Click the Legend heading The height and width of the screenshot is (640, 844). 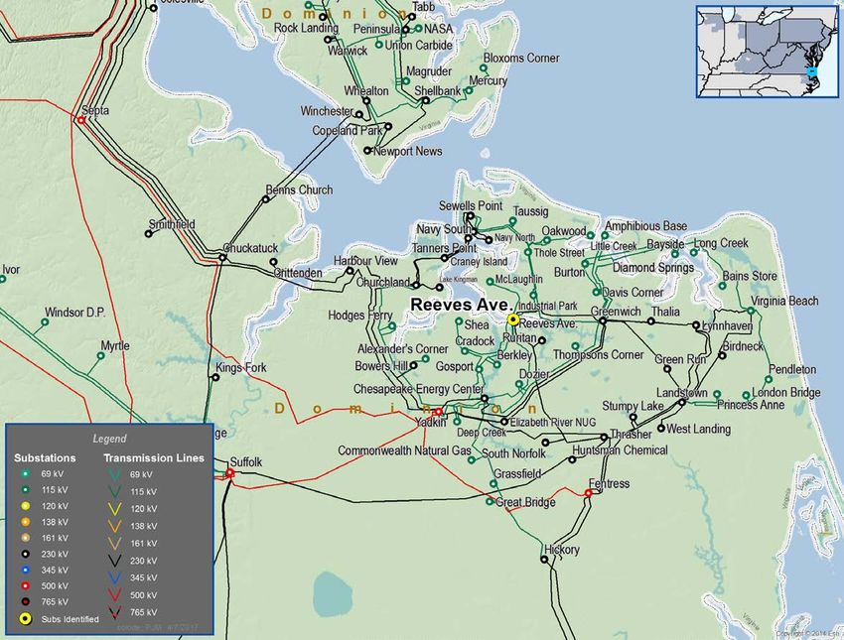coord(110,439)
